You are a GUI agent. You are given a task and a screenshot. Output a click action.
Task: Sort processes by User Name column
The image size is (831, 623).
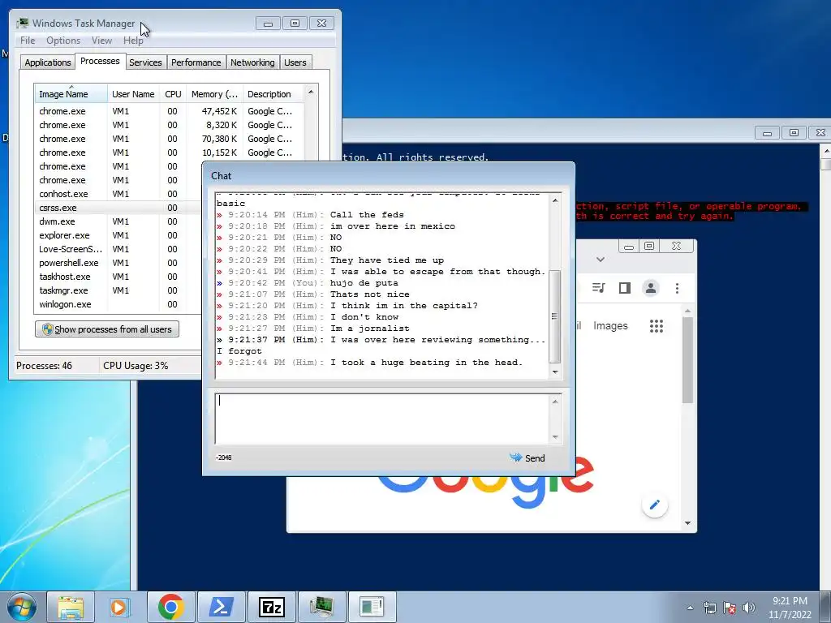coord(133,94)
